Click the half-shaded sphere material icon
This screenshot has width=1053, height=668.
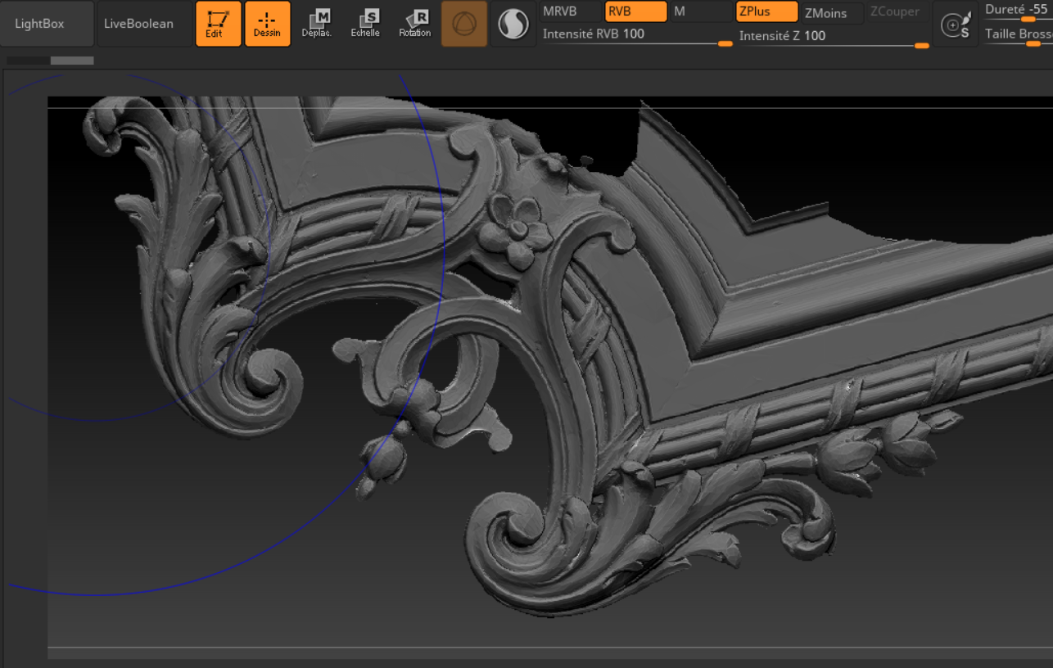pyautogui.click(x=513, y=24)
